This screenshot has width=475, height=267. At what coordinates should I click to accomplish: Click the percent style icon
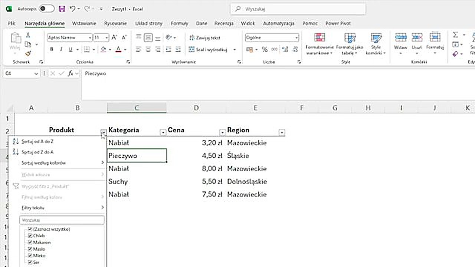pyautogui.click(x=265, y=50)
